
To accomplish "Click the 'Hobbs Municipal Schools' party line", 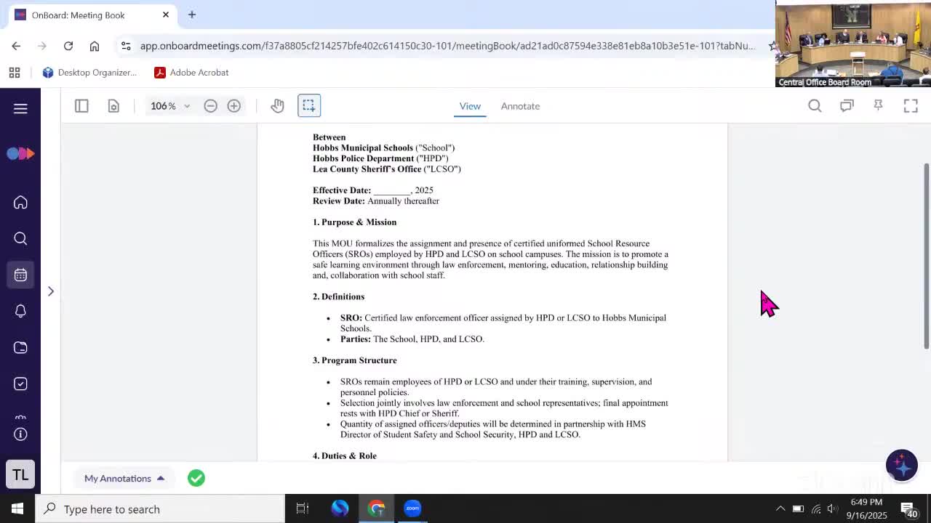I will pos(383,148).
